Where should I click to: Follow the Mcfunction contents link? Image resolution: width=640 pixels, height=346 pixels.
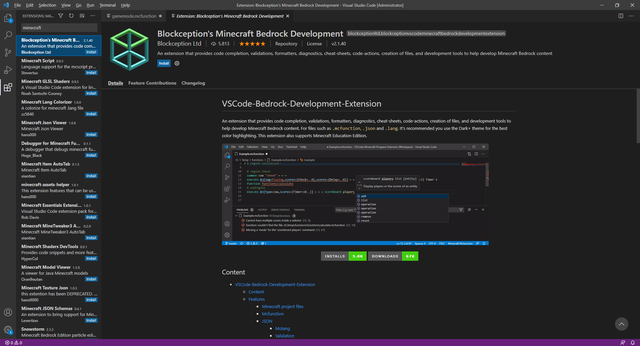[273, 314]
